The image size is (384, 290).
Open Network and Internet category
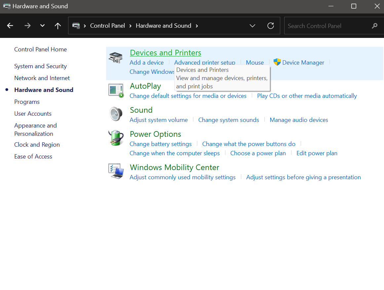(42, 78)
